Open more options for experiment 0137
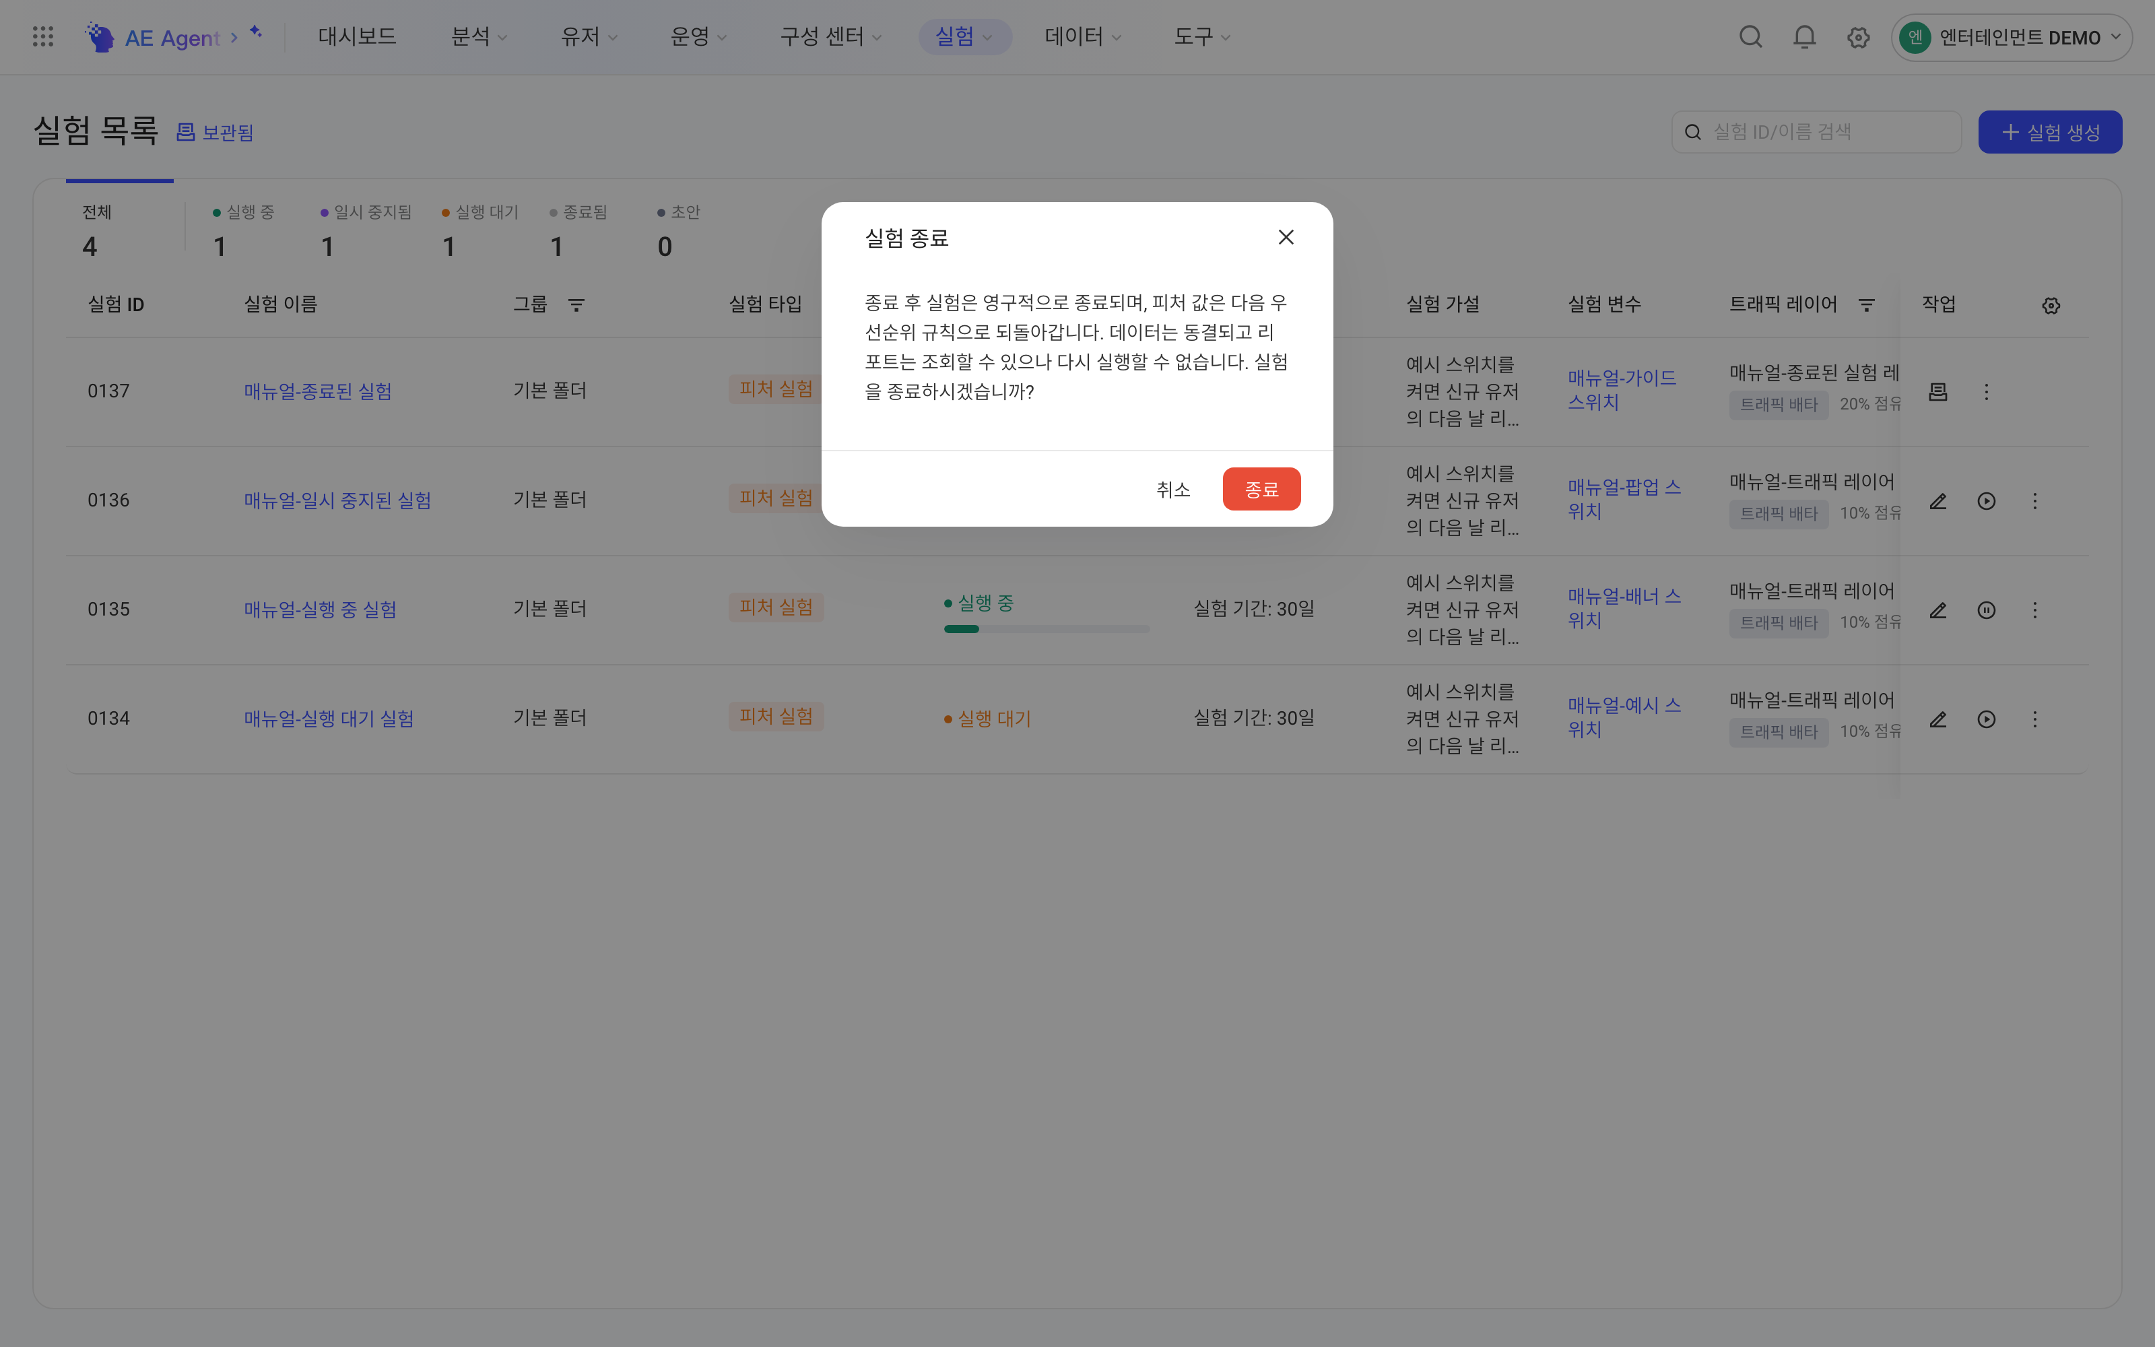The width and height of the screenshot is (2155, 1347). (1986, 392)
